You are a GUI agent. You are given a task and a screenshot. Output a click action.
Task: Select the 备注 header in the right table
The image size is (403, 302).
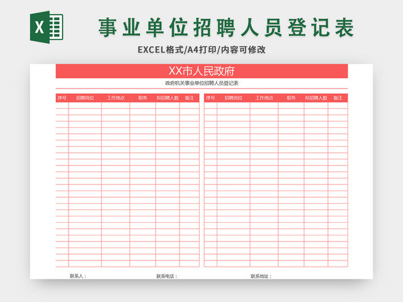pos(338,98)
